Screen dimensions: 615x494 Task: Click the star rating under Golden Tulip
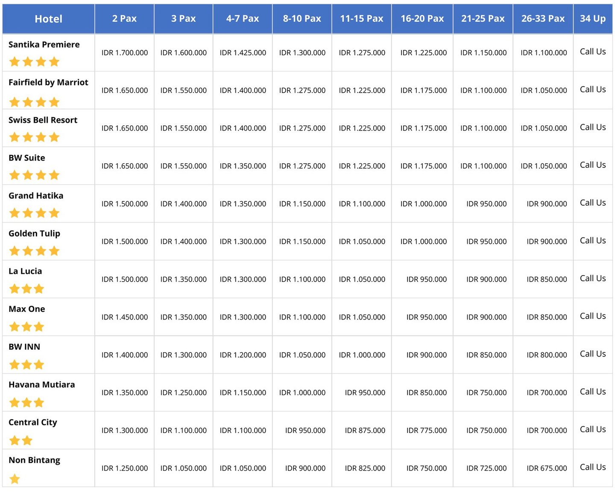coord(34,251)
